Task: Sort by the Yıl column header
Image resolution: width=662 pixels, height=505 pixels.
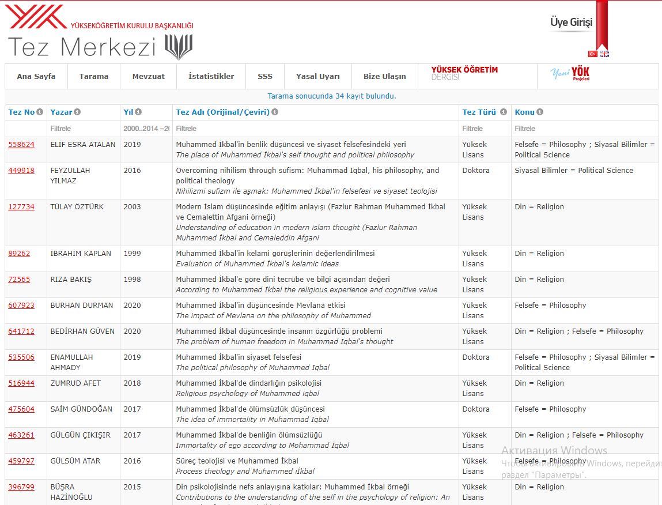Action: [x=128, y=112]
